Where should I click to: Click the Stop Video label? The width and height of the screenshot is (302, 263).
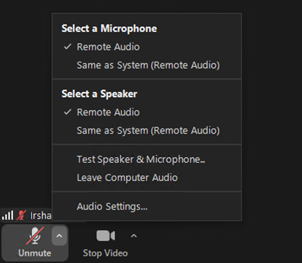(105, 253)
